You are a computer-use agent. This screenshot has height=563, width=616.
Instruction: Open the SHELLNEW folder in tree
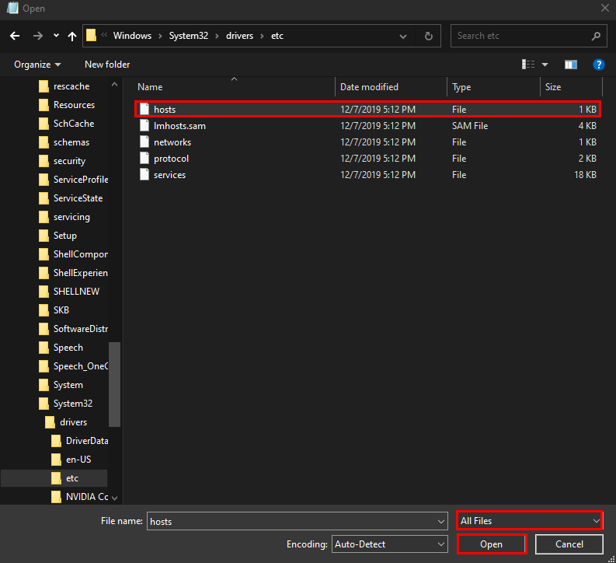[76, 292]
